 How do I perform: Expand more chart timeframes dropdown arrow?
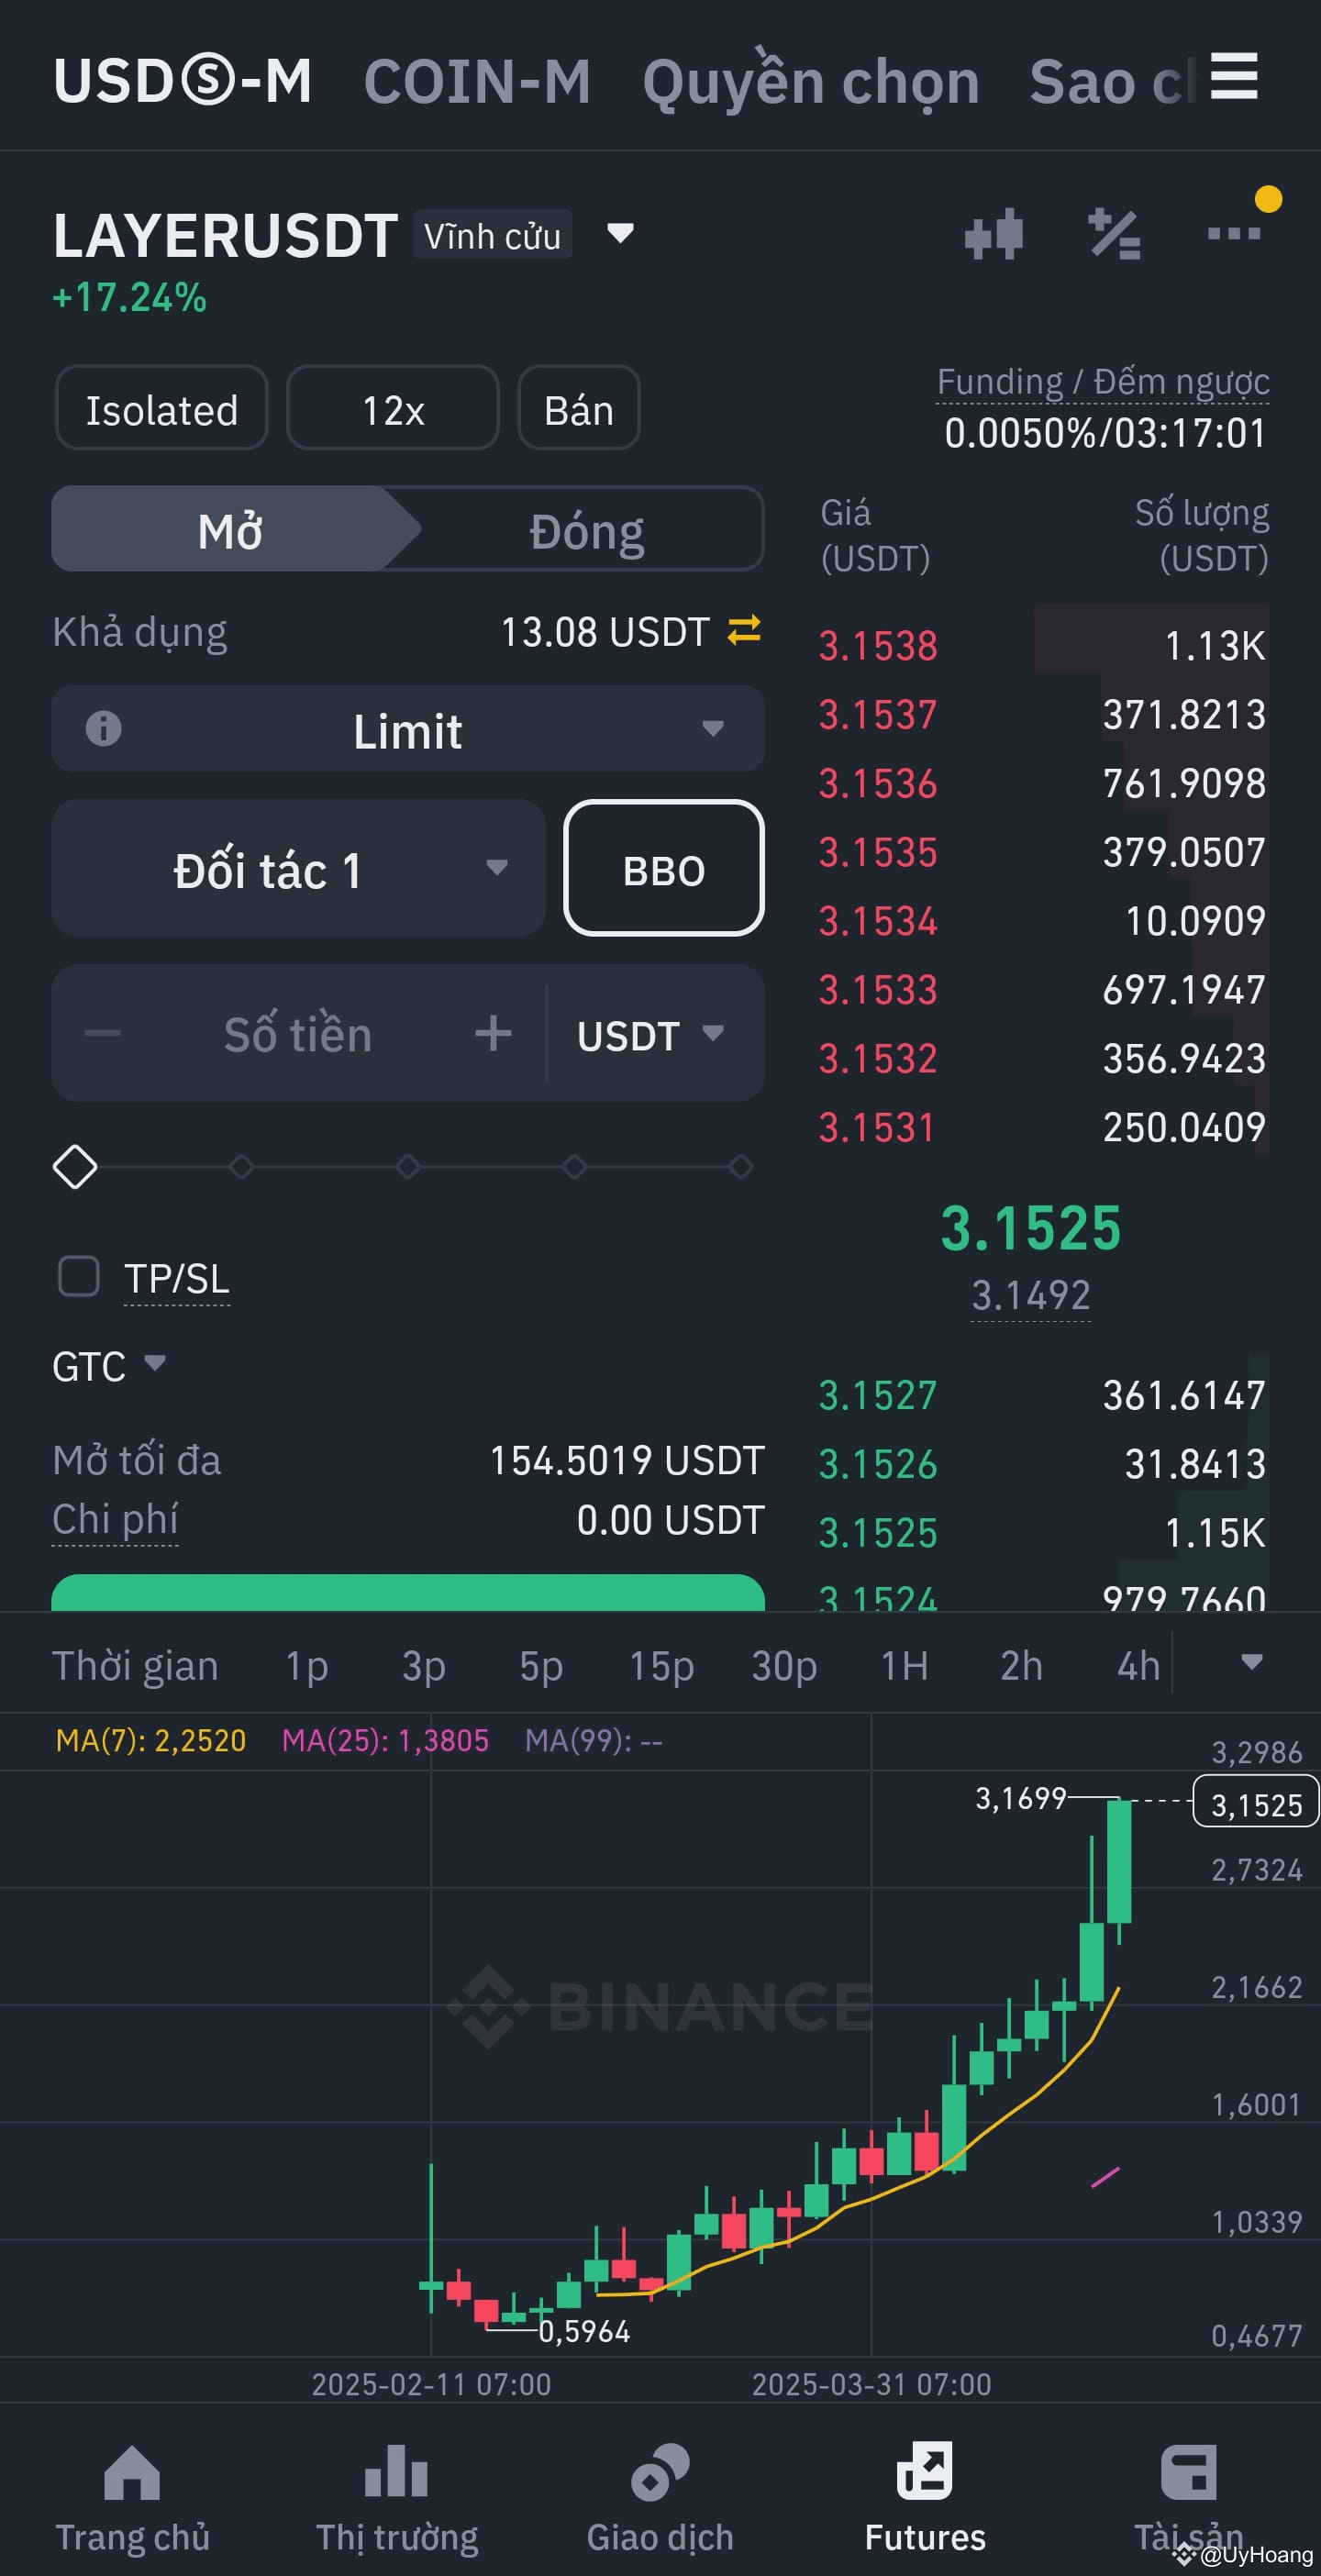point(1251,1663)
